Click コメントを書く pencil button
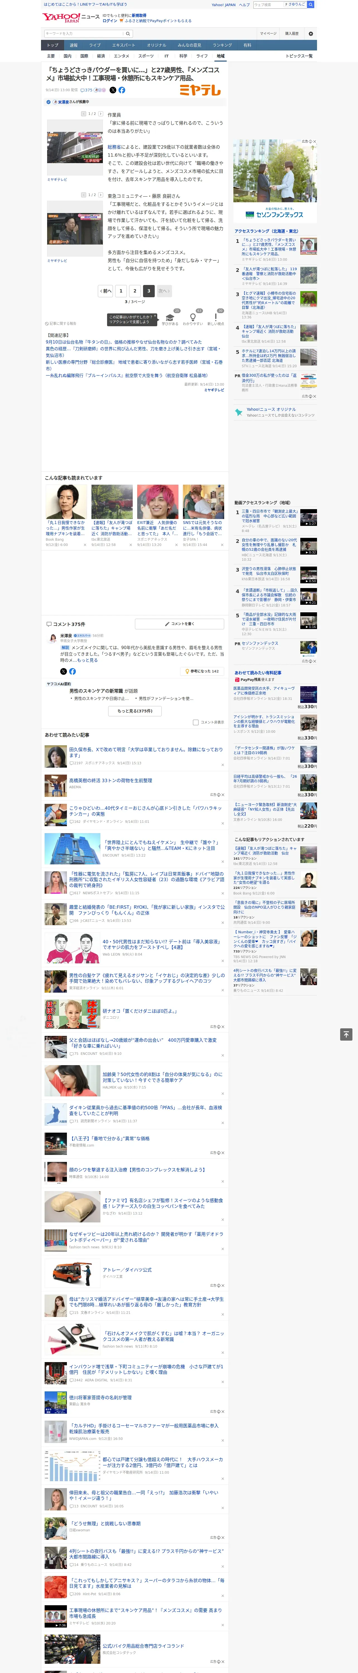 [179, 623]
